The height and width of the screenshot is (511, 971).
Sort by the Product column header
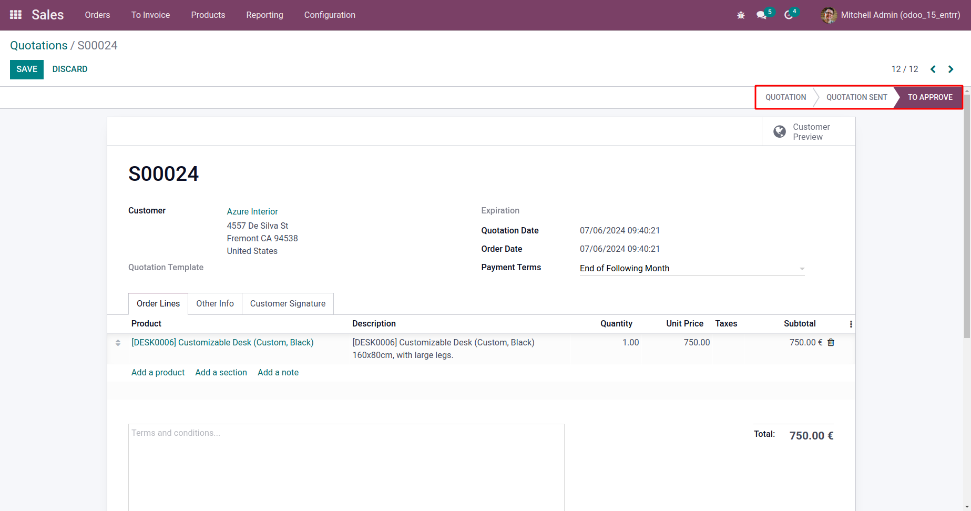[x=146, y=324]
